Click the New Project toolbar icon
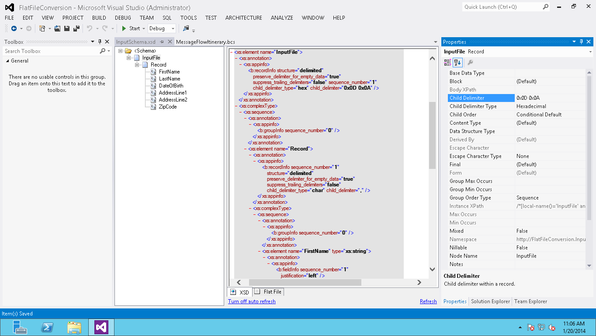596x336 pixels. point(42,28)
